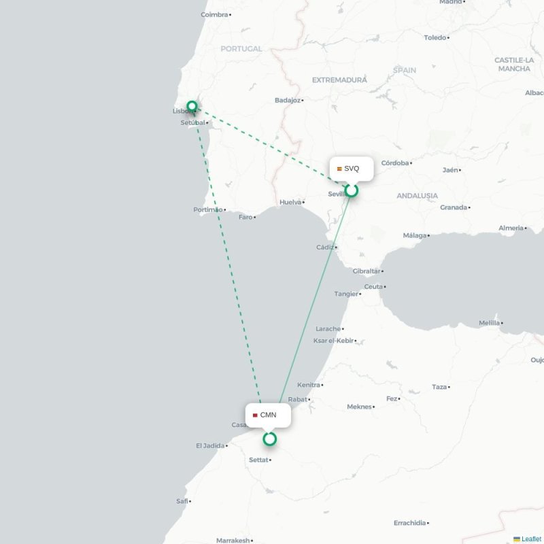
Task: Open the Leaflet attribution link
Action: (532, 539)
